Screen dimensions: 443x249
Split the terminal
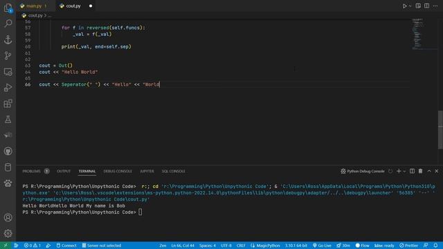[x=413, y=171]
